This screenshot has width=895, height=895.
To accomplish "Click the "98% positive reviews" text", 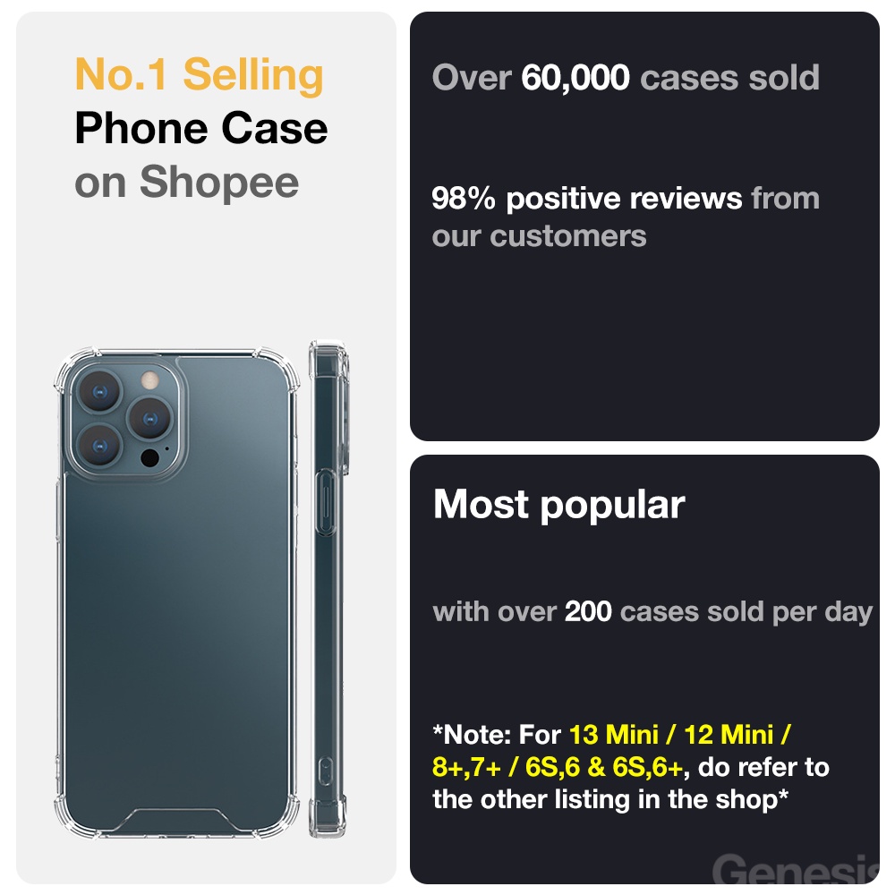I will click(x=586, y=198).
